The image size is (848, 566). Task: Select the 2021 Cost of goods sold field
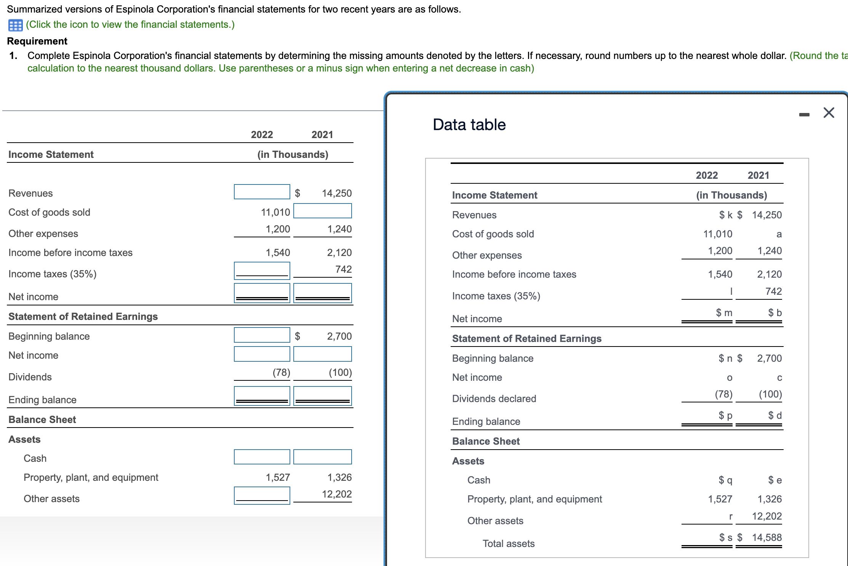click(x=322, y=211)
